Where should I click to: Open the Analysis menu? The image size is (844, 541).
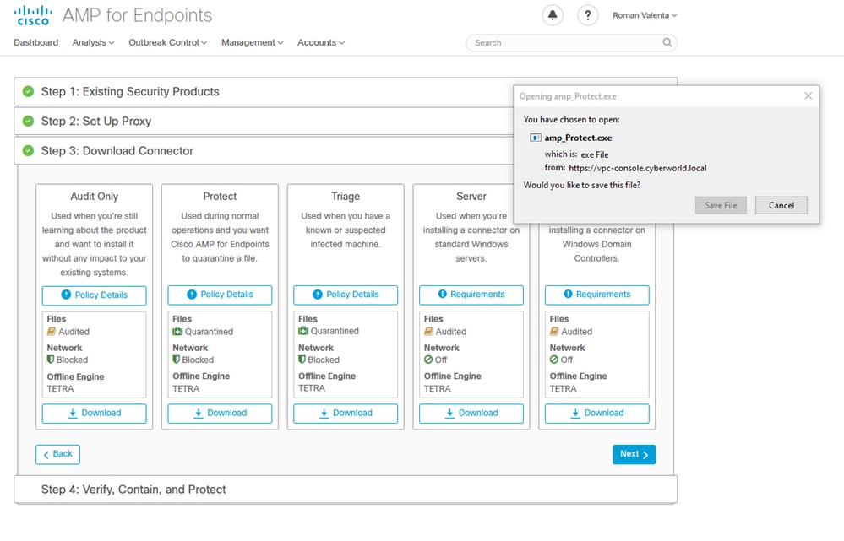[93, 42]
